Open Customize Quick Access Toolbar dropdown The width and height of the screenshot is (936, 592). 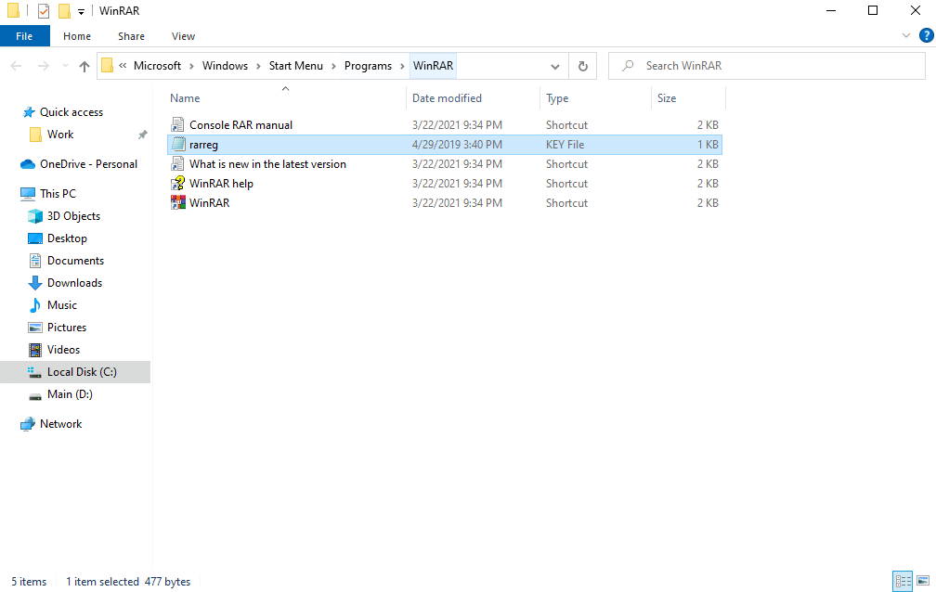(81, 11)
